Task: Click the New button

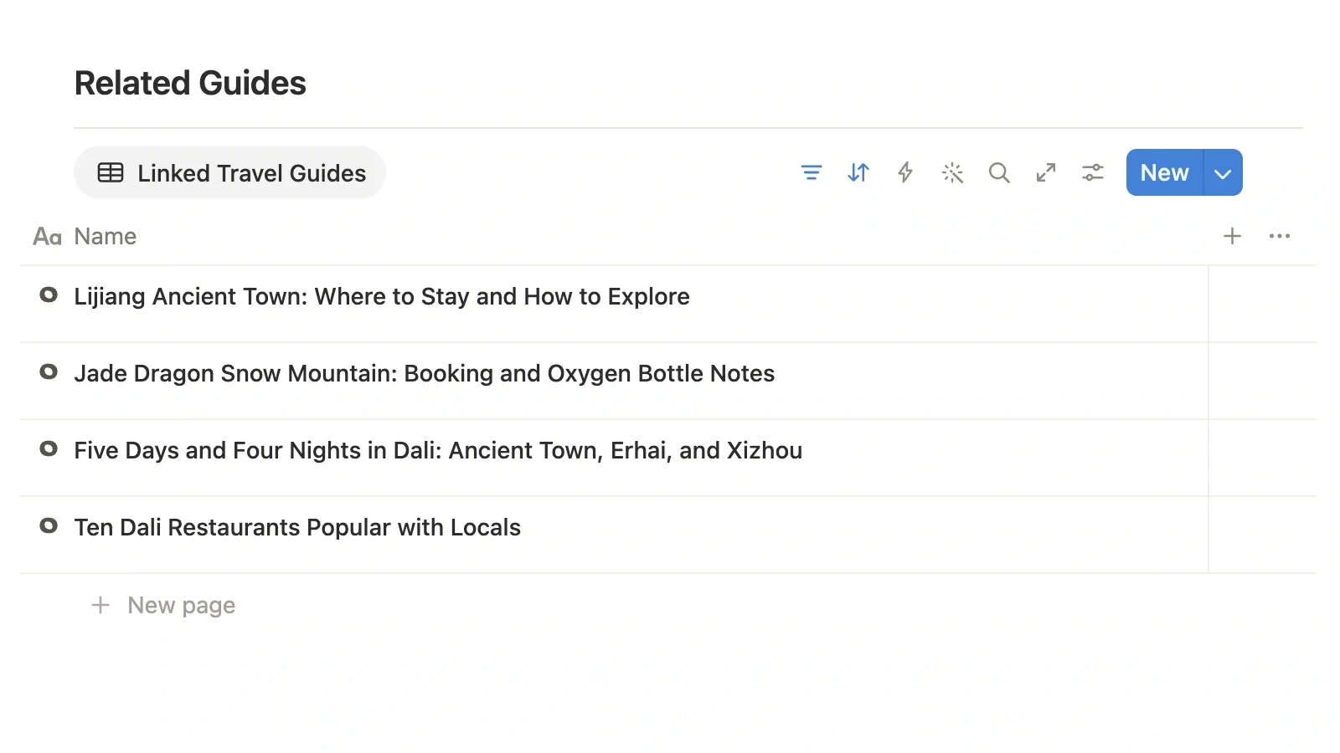Action: (1164, 172)
